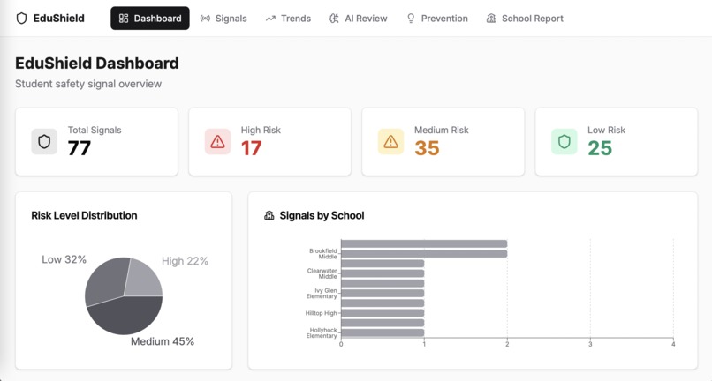Viewport: 712px width, 381px height.
Task: Click the Medium Risk warning triangle icon
Action: click(x=390, y=141)
